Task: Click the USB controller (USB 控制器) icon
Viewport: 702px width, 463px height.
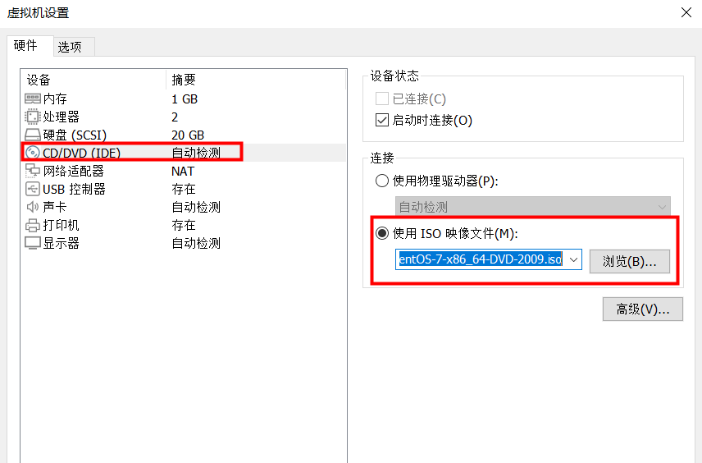Action: tap(33, 190)
